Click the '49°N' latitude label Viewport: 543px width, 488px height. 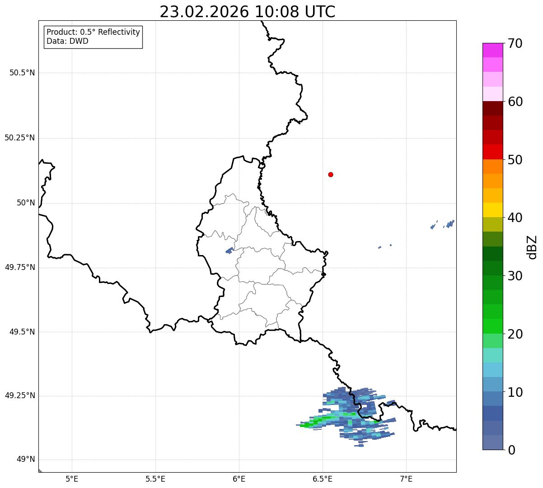(26, 460)
